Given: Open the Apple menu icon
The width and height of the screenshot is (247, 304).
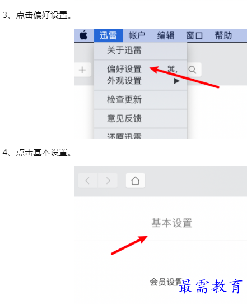Looking at the screenshot, I should tap(83, 35).
